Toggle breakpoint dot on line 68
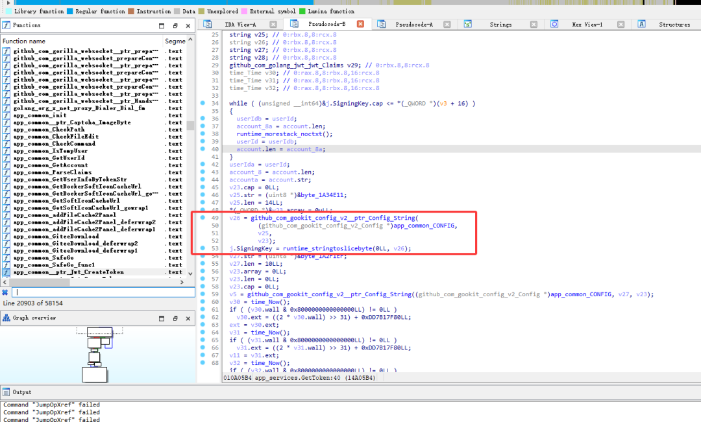701x422 pixels. pyautogui.click(x=203, y=362)
